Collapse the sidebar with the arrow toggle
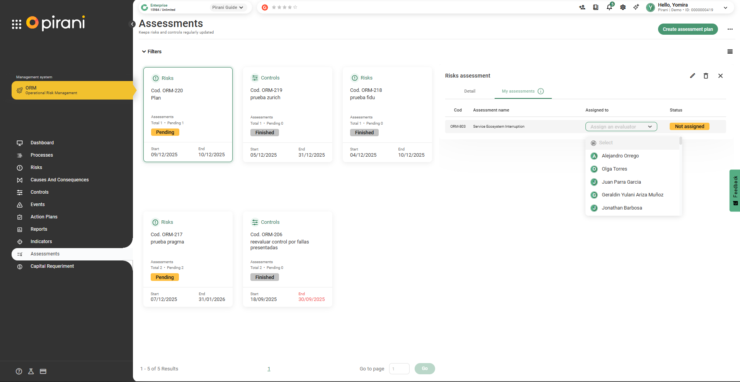Viewport: 740px width, 382px height. point(132,24)
